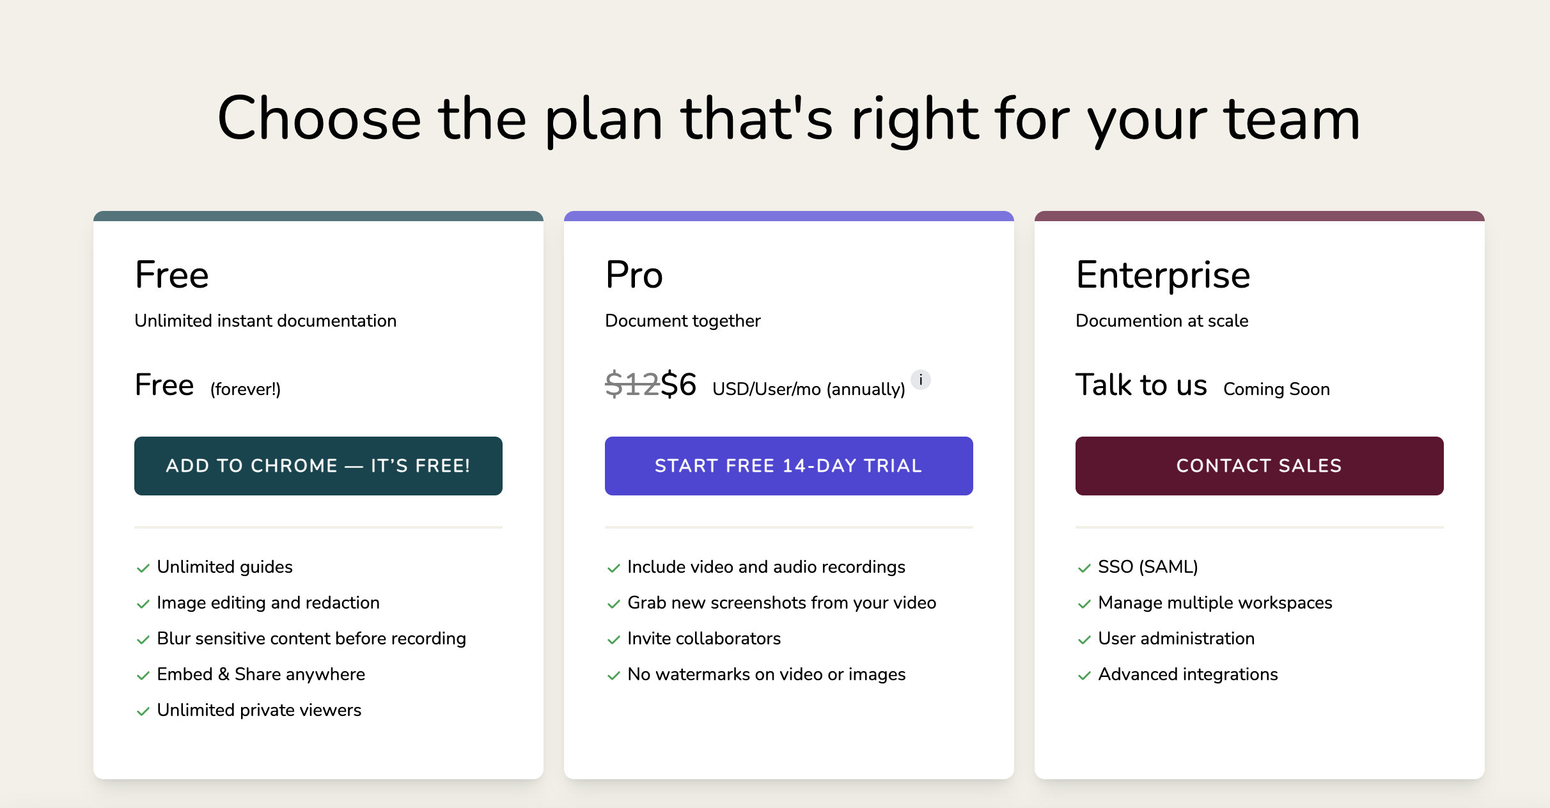Viewport: 1550px width, 808px height.
Task: Click the Talk to us text
Action: [1141, 385]
